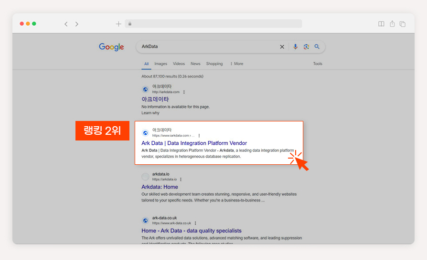
Task: Click 'No information is available for this page'
Action: (175, 107)
